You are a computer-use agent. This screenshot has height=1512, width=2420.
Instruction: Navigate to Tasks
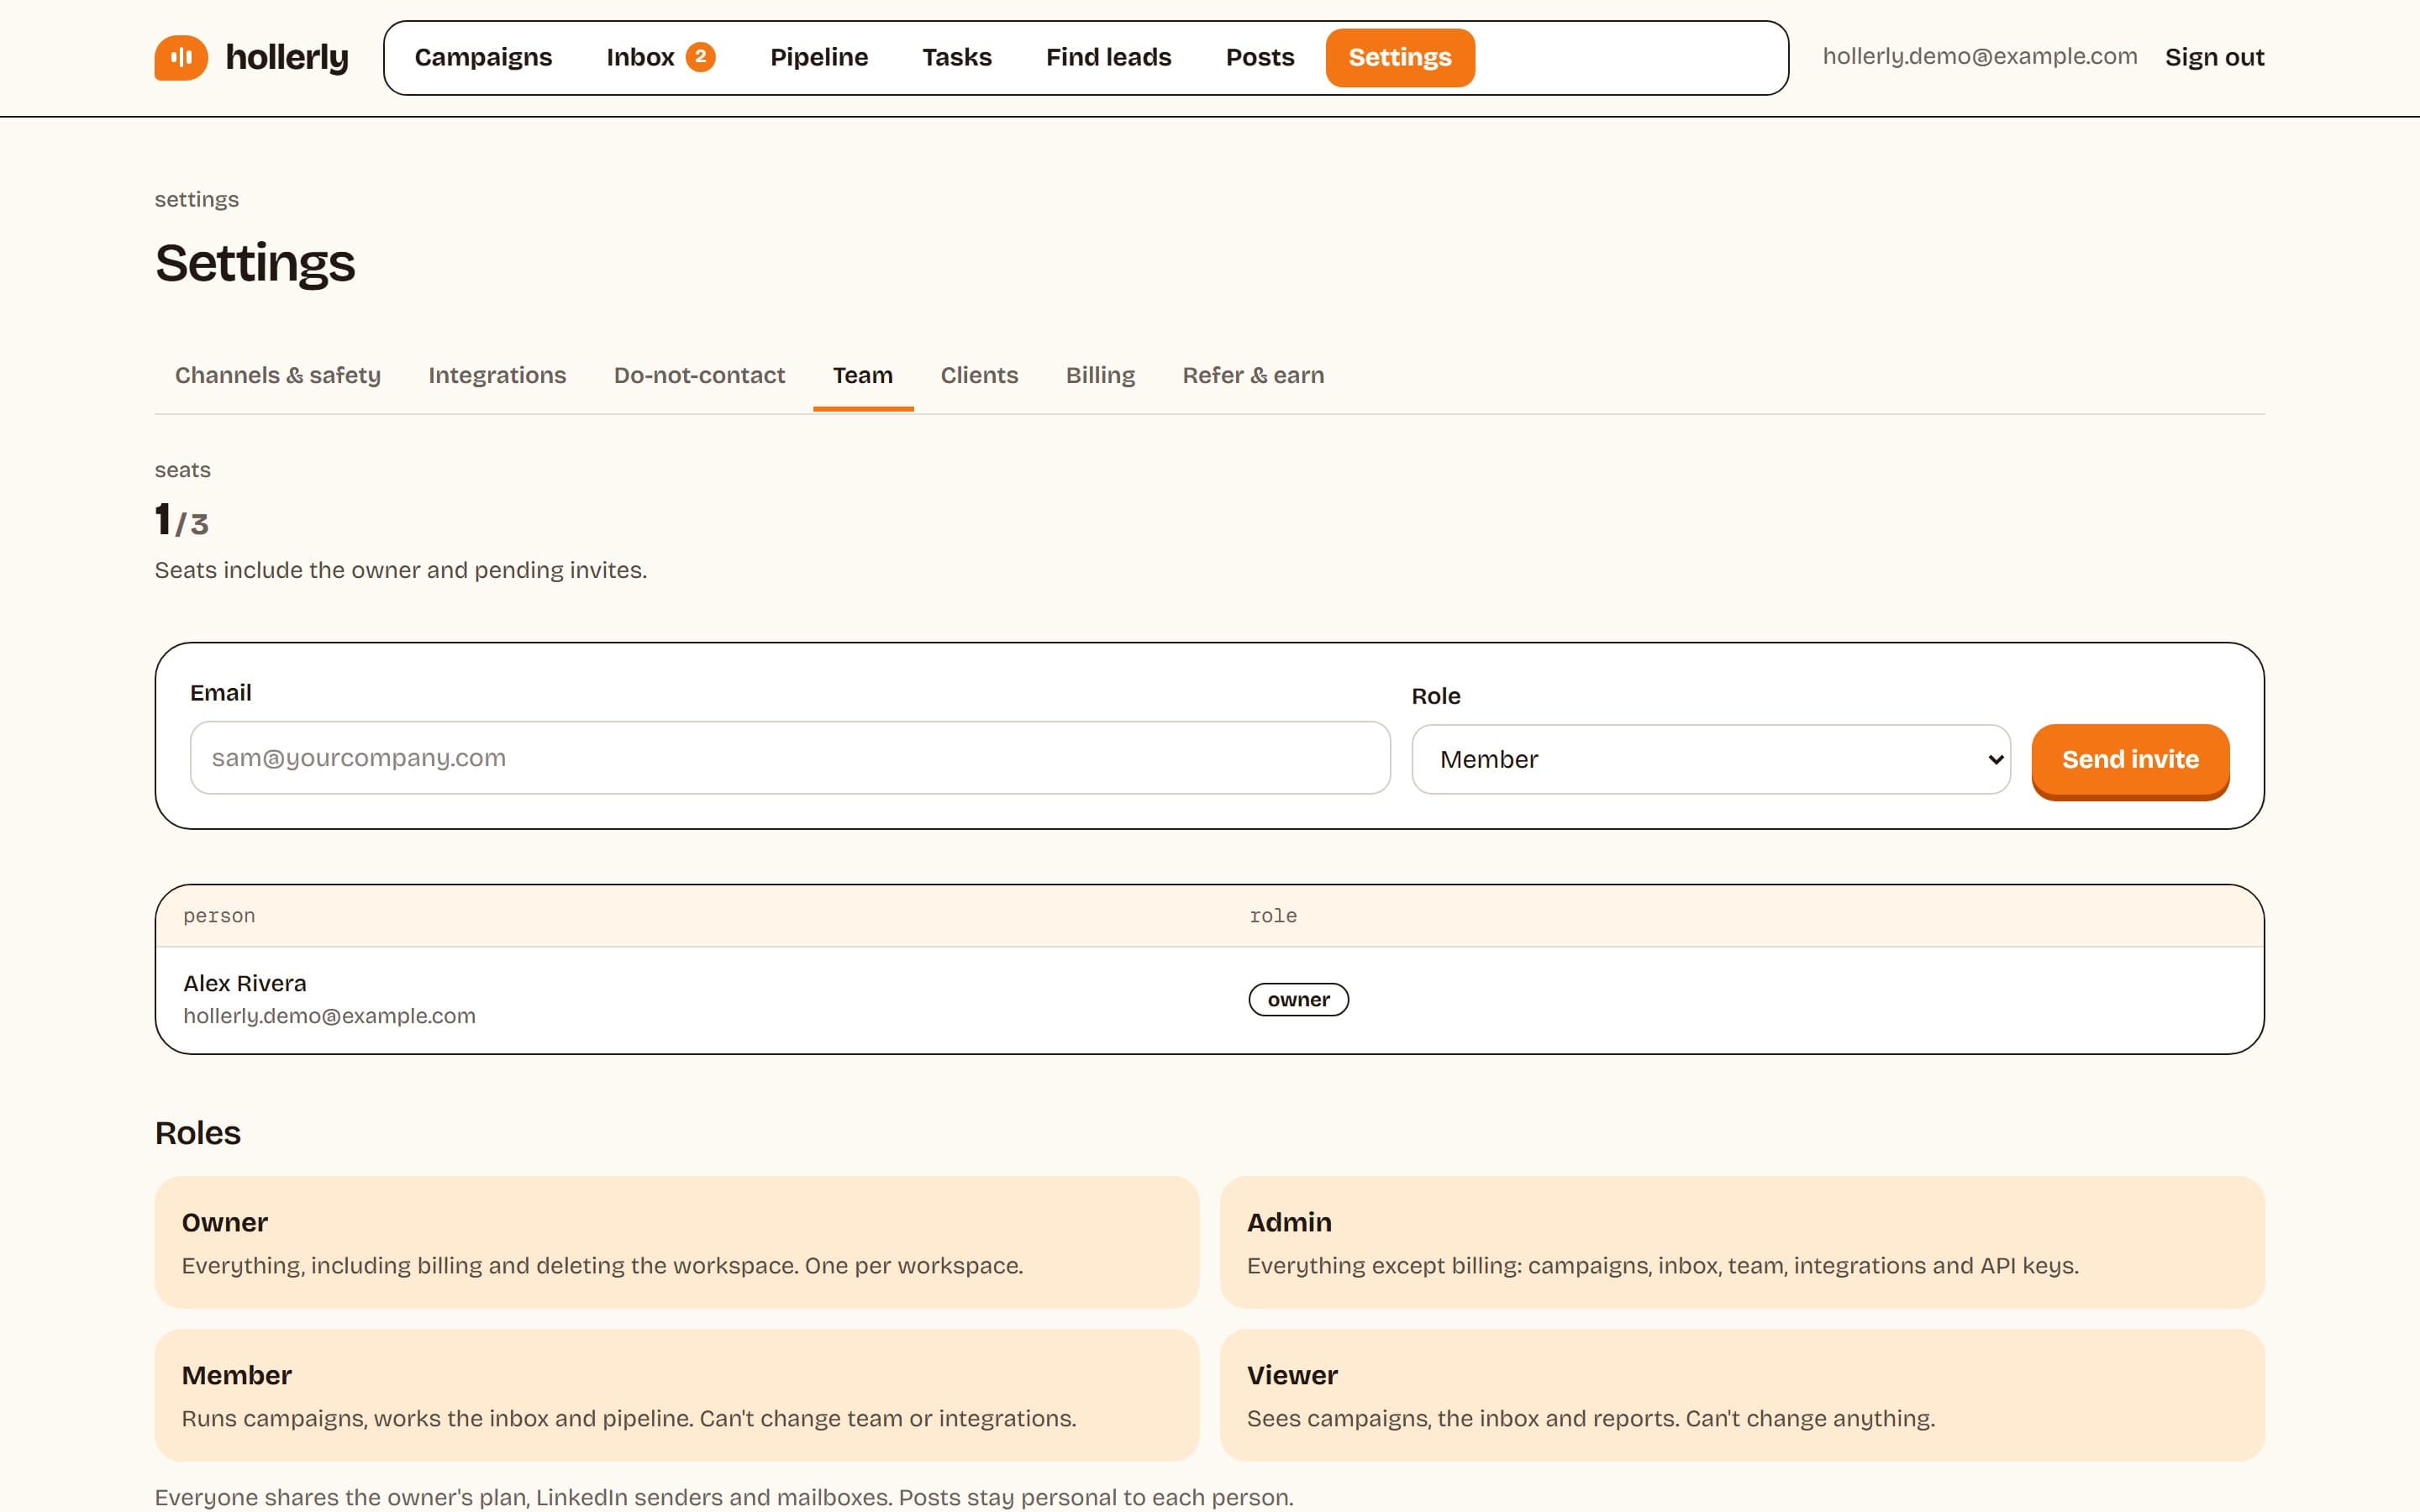coord(956,57)
